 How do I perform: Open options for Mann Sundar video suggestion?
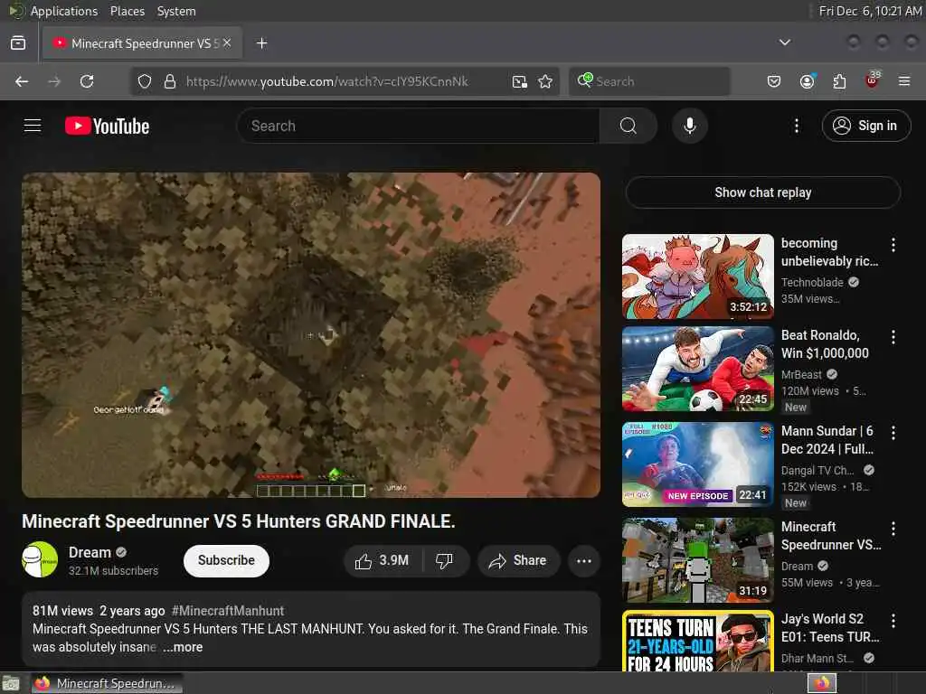pos(893,433)
